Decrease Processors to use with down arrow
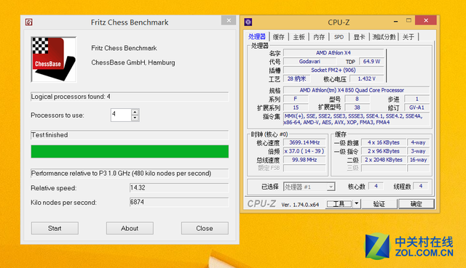466x268 pixels. point(135,118)
